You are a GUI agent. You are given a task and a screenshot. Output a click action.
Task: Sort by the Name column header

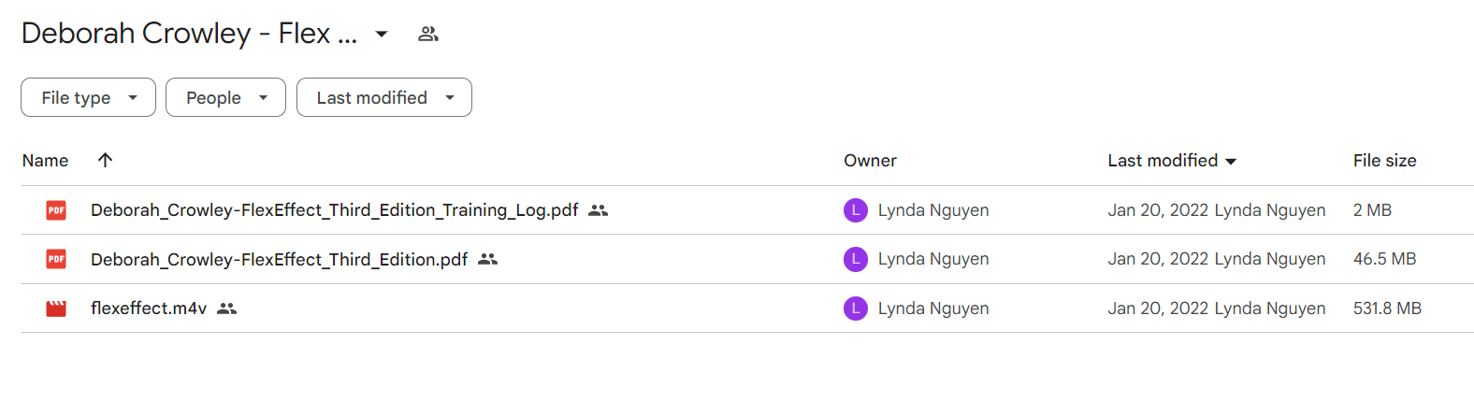pos(45,161)
